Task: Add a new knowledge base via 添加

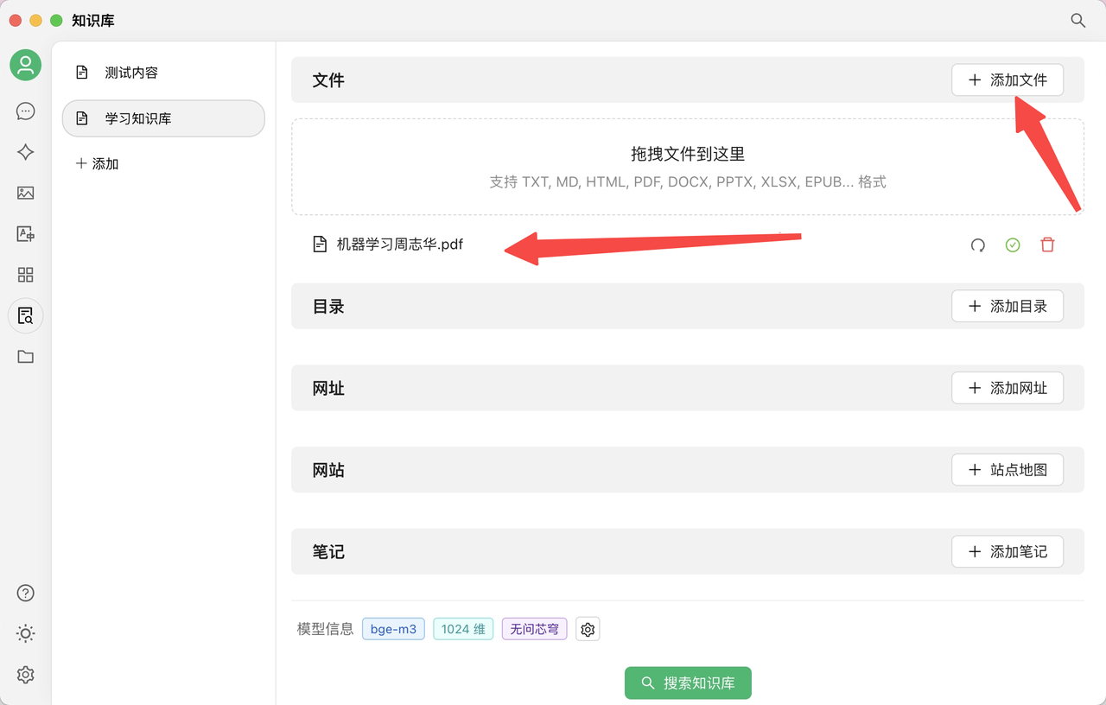Action: click(x=98, y=163)
